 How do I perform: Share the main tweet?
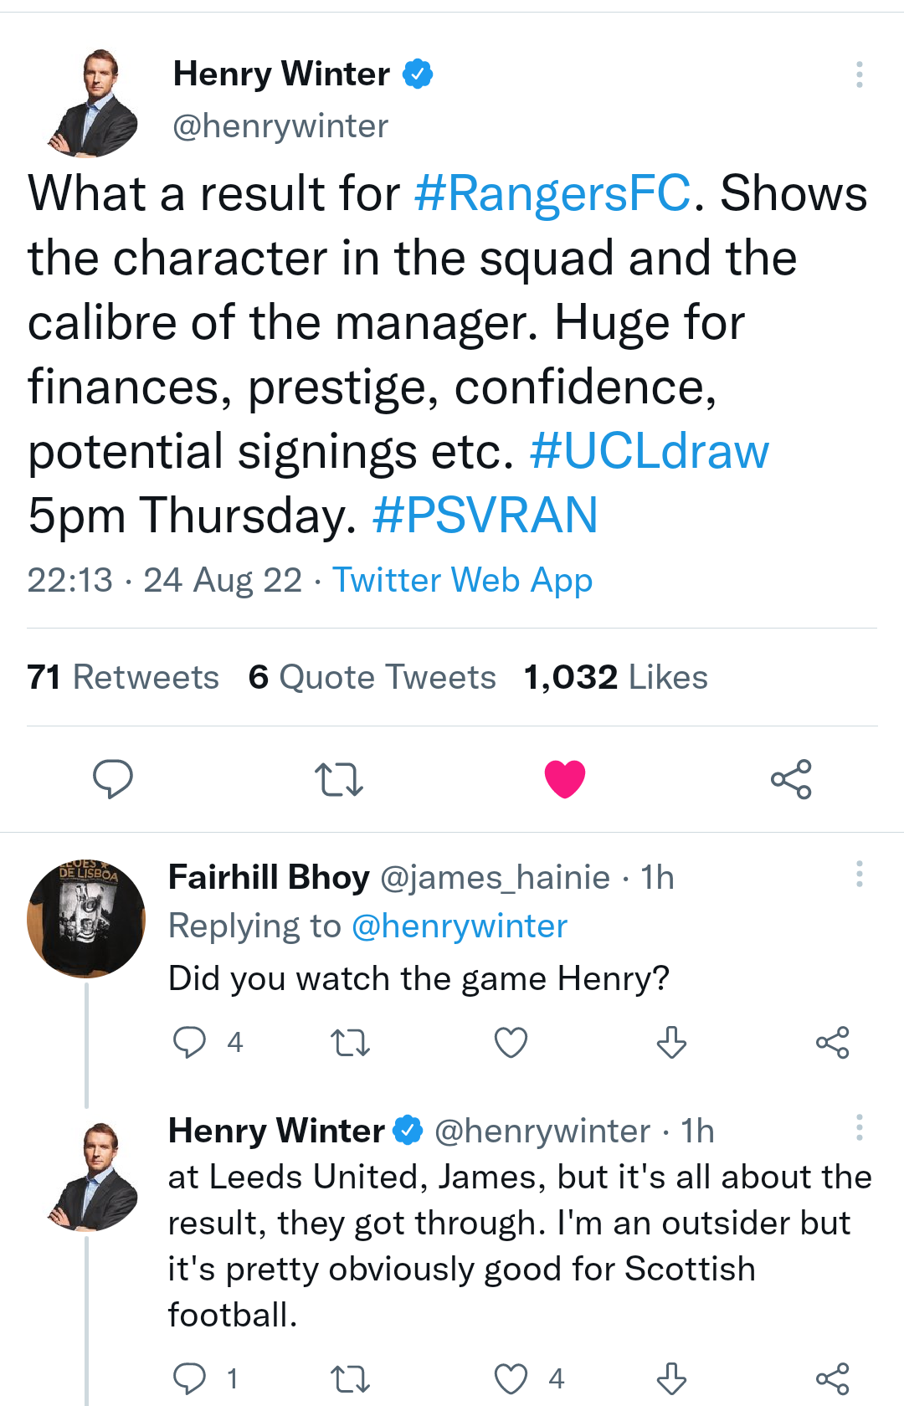click(791, 779)
